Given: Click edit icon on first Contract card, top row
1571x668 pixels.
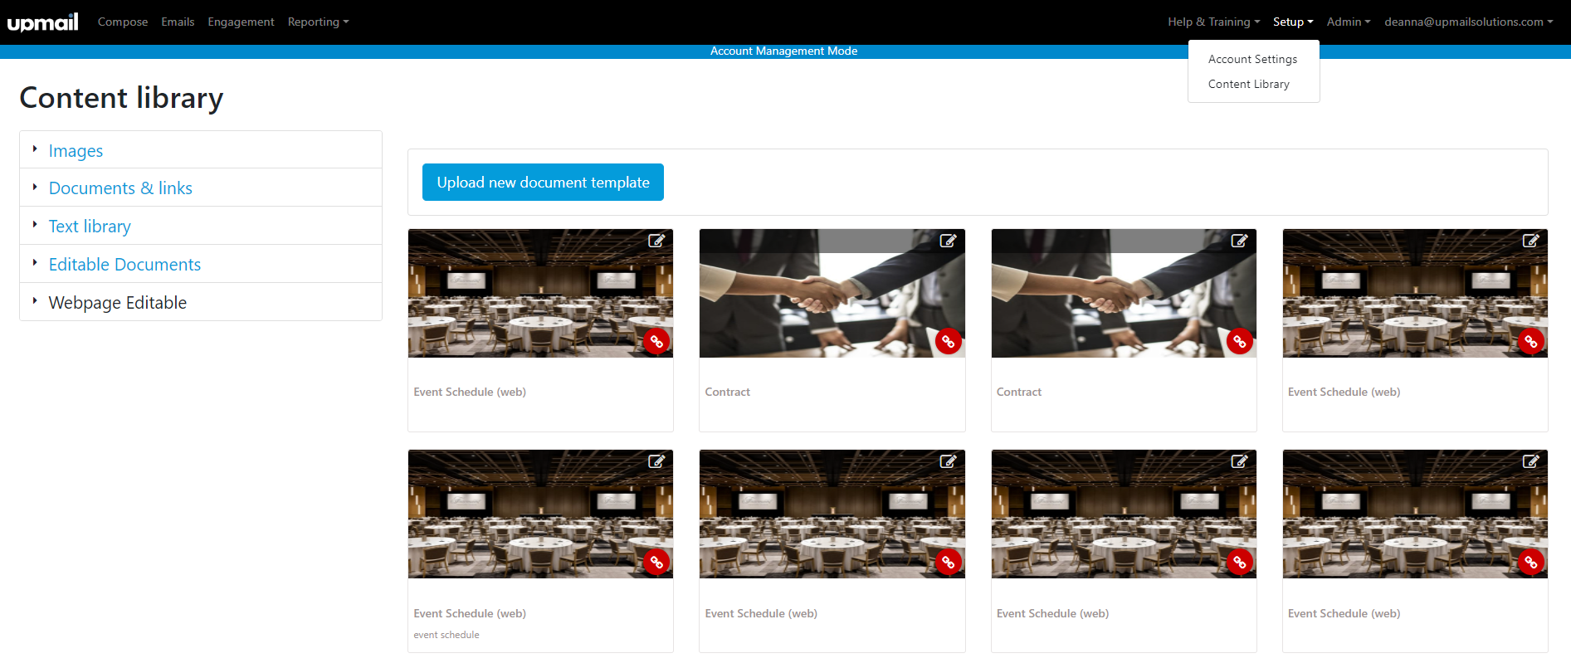Looking at the screenshot, I should point(948,241).
